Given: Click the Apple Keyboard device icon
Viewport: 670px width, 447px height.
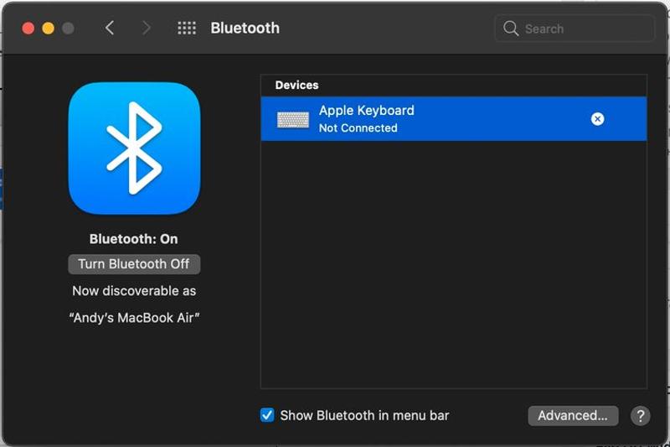Looking at the screenshot, I should coord(293,120).
